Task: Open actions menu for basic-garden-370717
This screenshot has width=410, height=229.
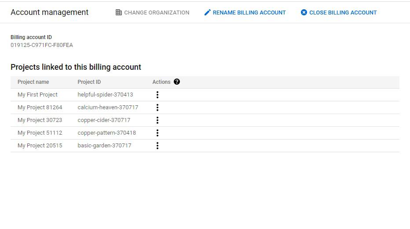Action: pyautogui.click(x=157, y=146)
